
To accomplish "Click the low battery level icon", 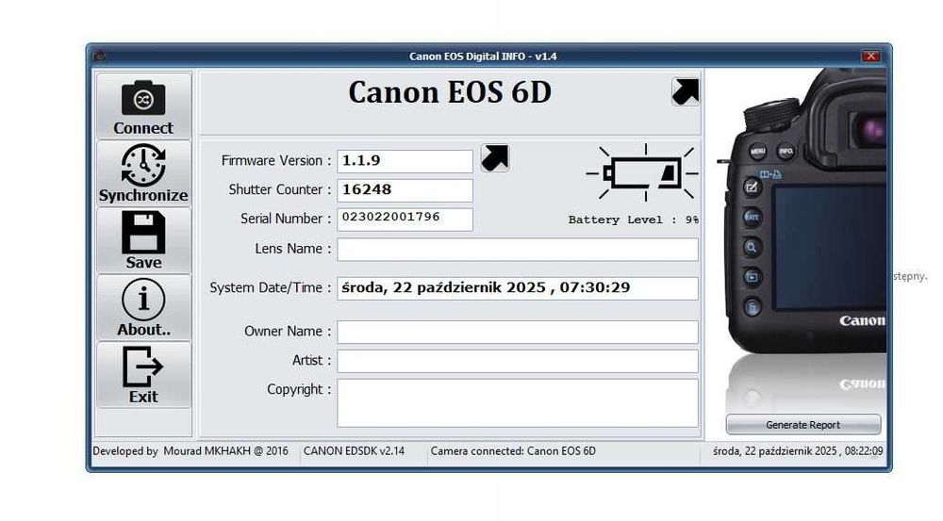I will pos(642,173).
